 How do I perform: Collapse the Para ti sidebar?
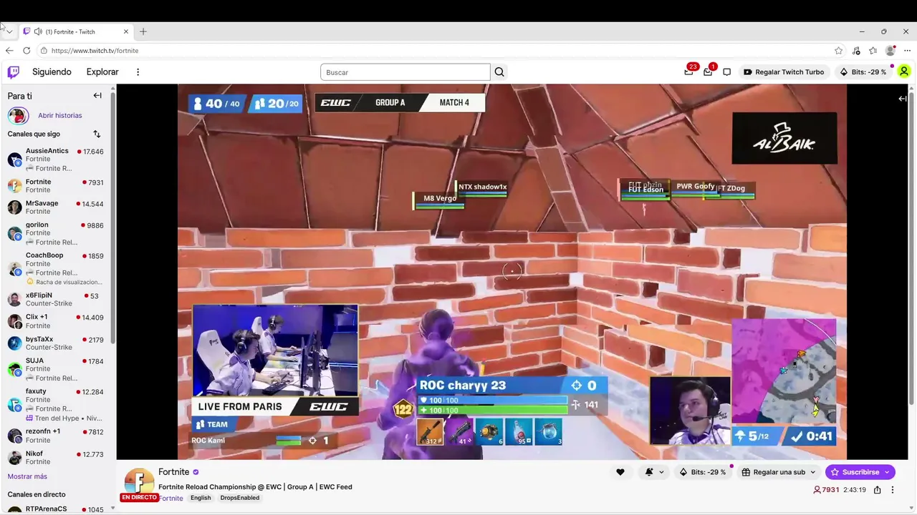(97, 96)
